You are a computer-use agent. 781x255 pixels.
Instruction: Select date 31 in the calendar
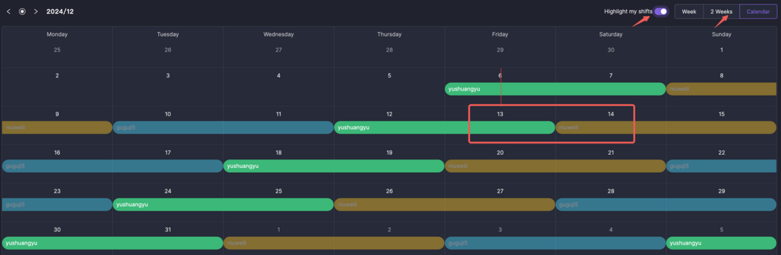[x=168, y=230]
